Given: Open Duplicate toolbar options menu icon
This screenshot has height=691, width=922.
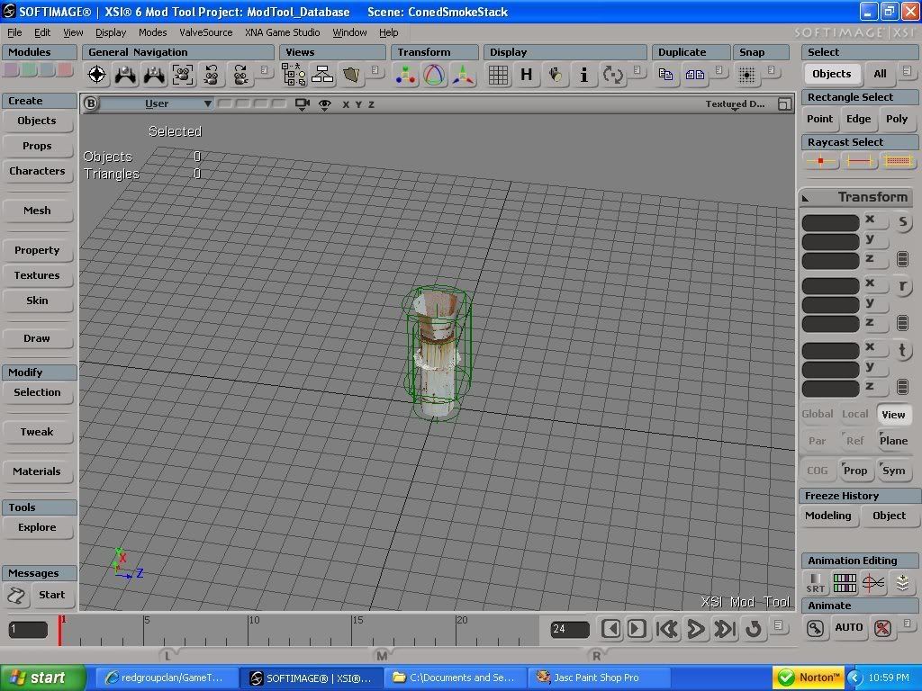Looking at the screenshot, I should [x=719, y=70].
